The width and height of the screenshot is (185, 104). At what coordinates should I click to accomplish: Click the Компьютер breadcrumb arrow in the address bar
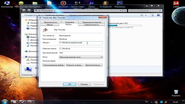click(55, 11)
